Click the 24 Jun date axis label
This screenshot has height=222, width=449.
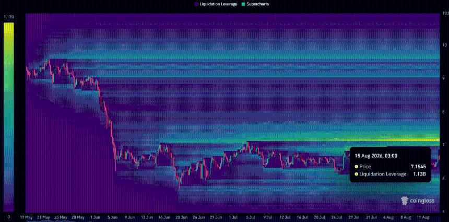coord(199,218)
